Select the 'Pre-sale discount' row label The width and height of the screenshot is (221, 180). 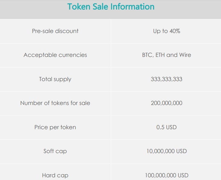pyautogui.click(x=55, y=31)
